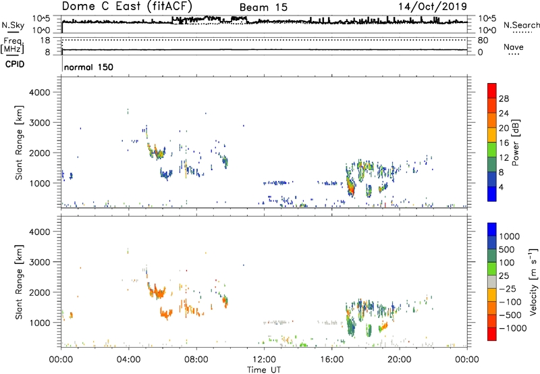Click time axis label '08:00'
Screen dimensions: 540x374
coord(196,360)
